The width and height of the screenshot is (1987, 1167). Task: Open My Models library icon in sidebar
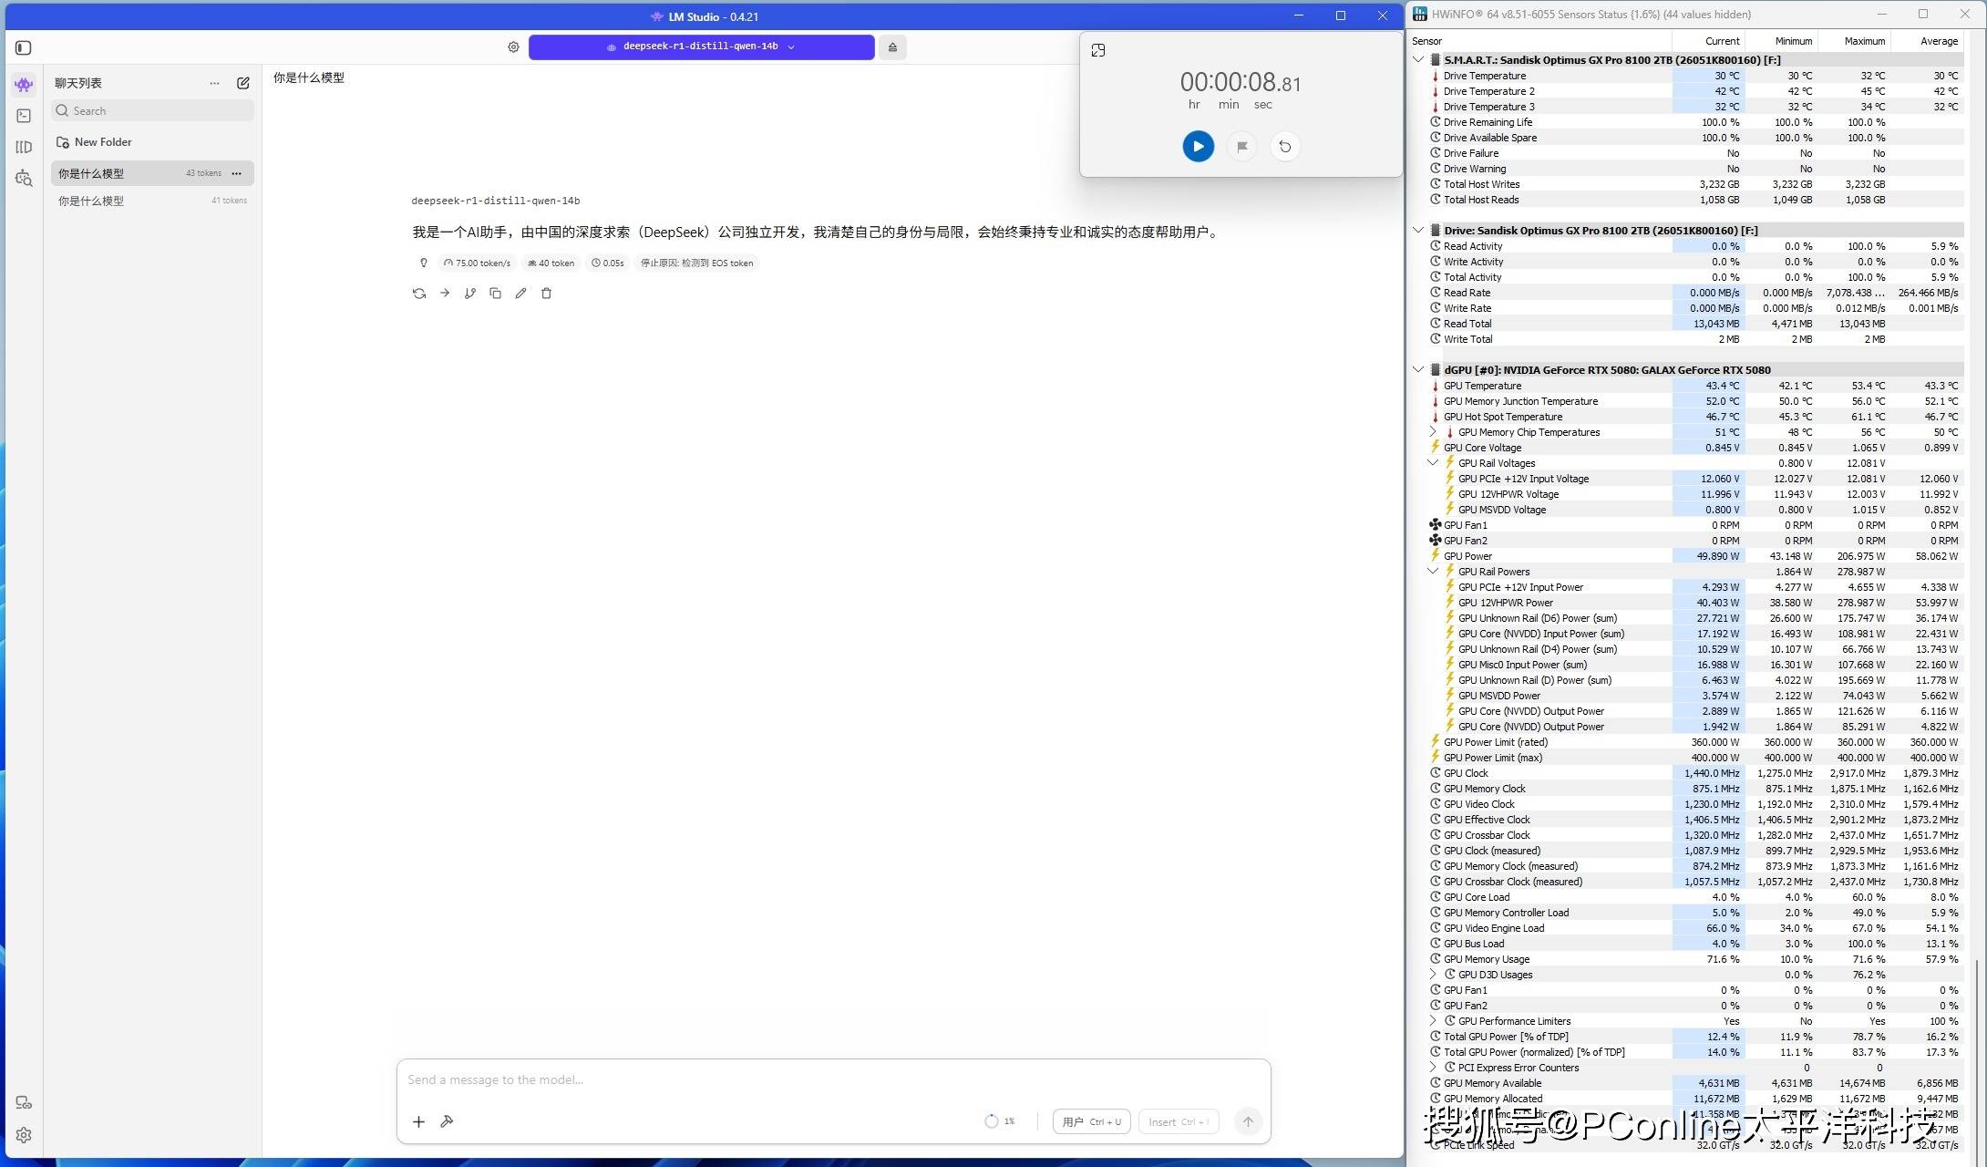click(24, 147)
